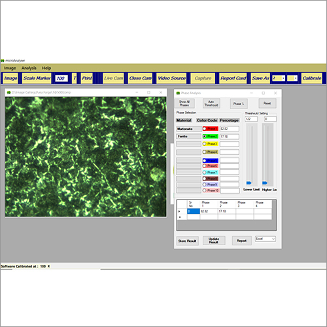The height and width of the screenshot is (327, 327).
Task: Click the Auto Threshold button
Action: pyautogui.click(x=211, y=103)
